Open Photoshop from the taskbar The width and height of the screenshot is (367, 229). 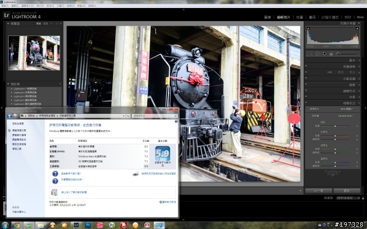coord(88,225)
